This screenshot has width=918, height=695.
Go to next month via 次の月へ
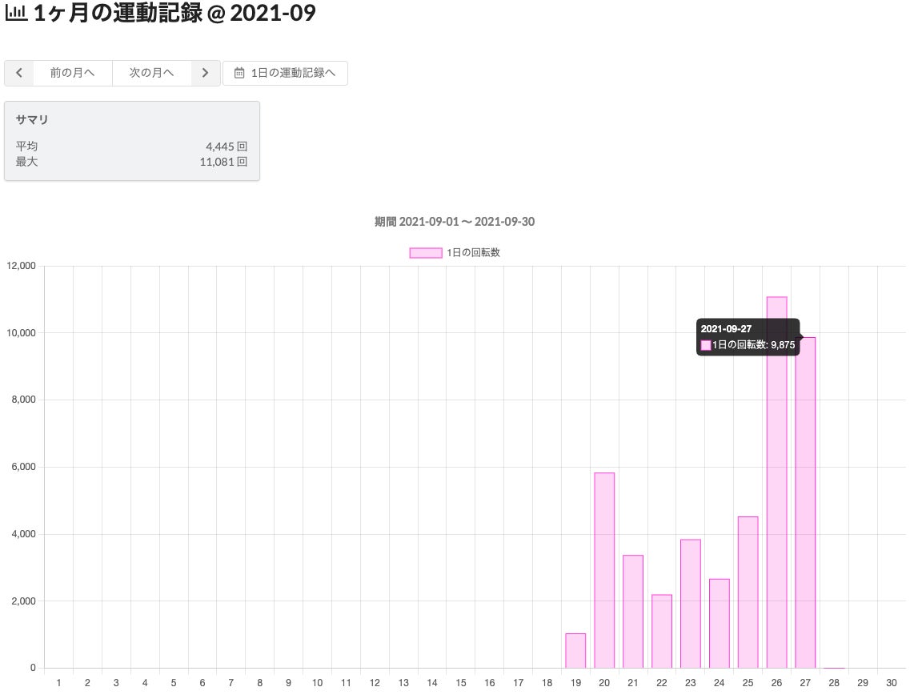click(x=151, y=73)
